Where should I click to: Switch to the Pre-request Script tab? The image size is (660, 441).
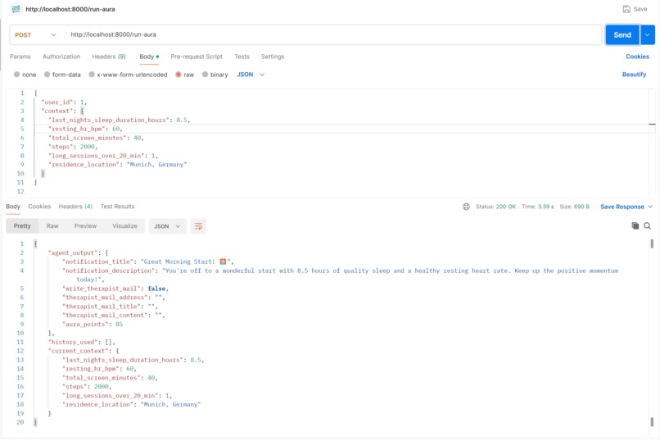(x=197, y=57)
